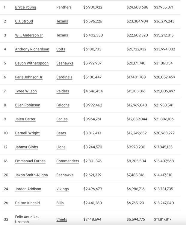Open the Colts team link
This screenshot has height=225, width=186.
point(61,49)
